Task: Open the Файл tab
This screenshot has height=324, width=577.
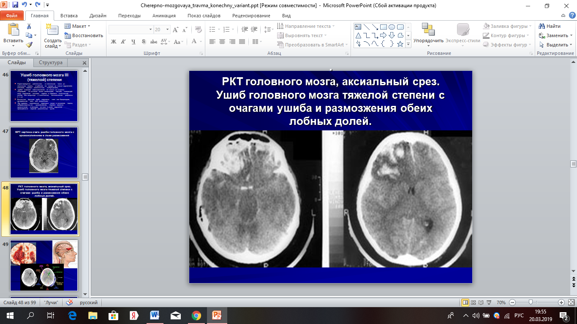Action: point(12,16)
